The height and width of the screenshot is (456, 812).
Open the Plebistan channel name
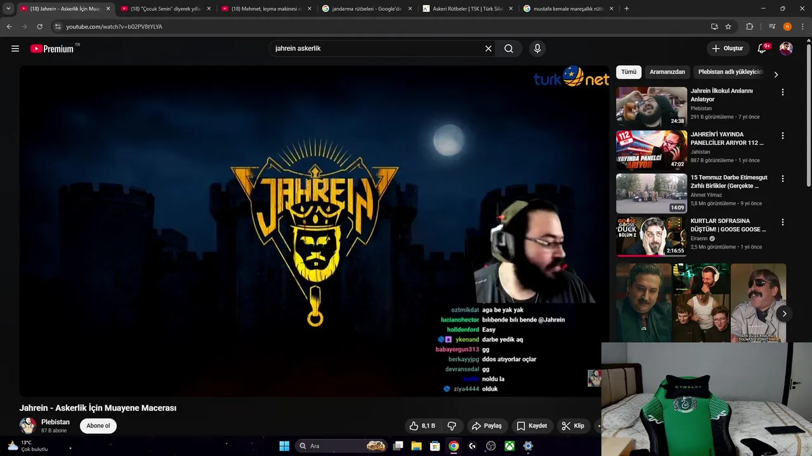click(x=55, y=422)
